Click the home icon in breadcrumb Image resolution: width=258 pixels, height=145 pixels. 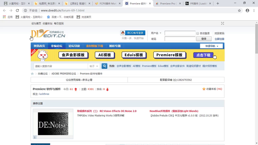click(x=33, y=74)
